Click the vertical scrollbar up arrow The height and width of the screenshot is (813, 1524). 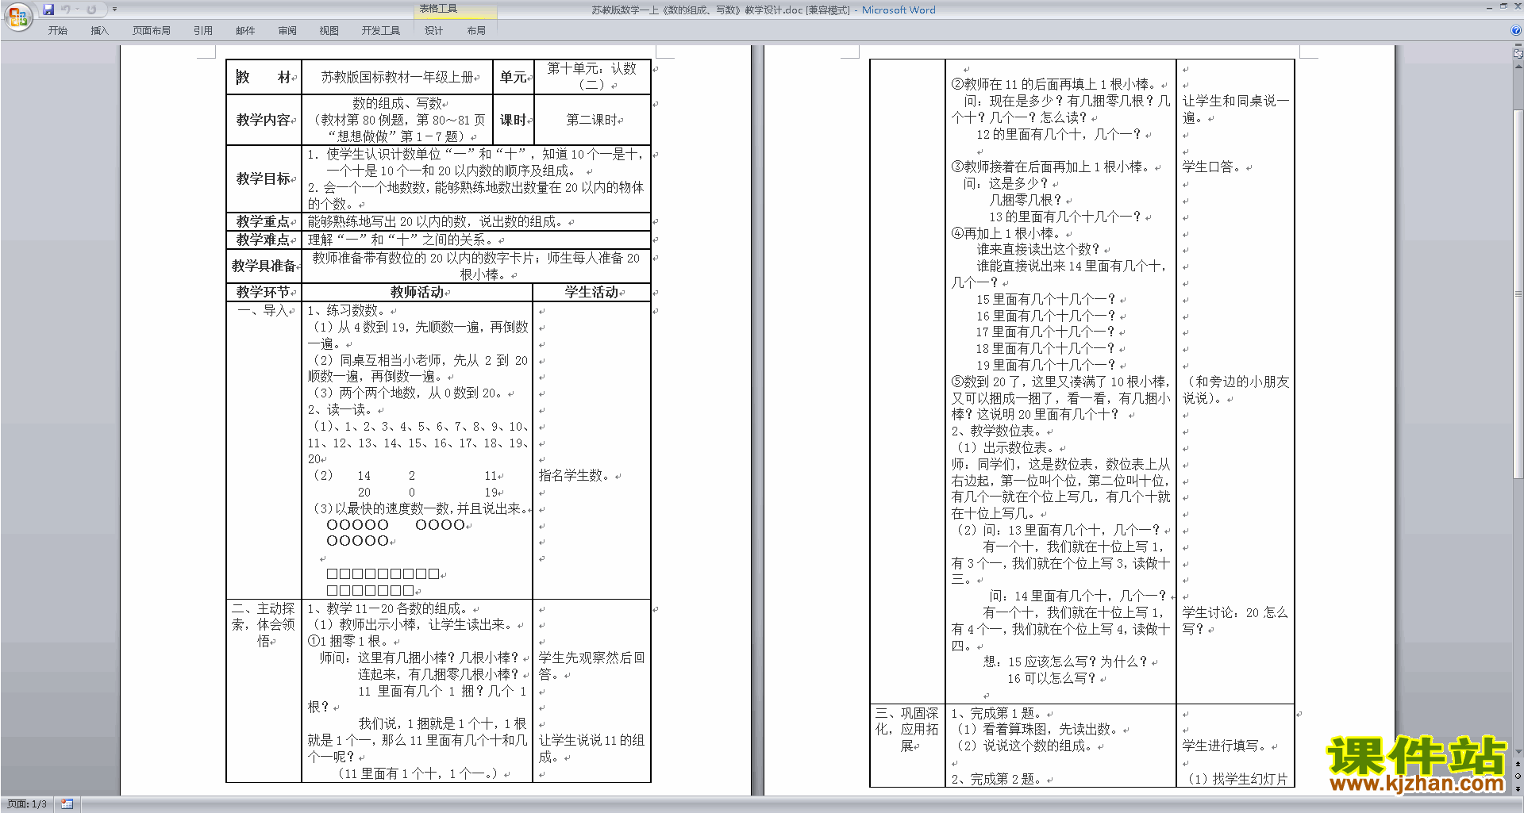[1518, 66]
